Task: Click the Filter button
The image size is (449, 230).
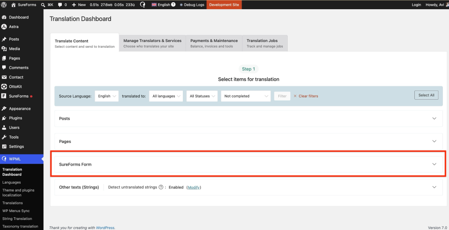Action: point(282,96)
